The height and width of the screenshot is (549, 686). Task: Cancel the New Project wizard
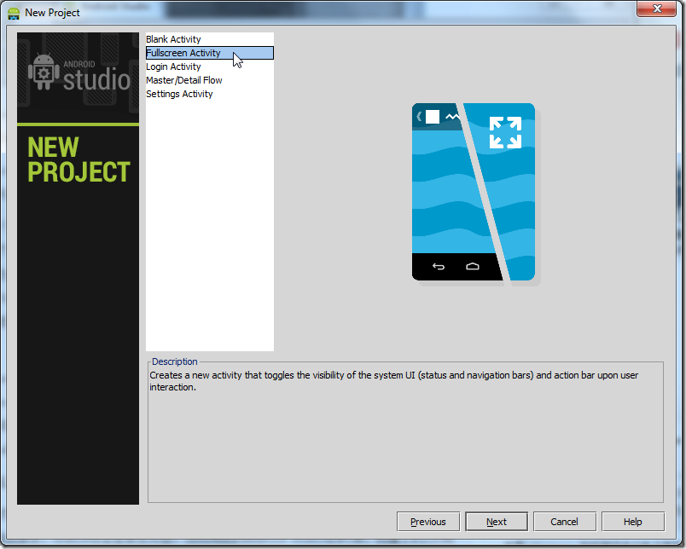[564, 522]
